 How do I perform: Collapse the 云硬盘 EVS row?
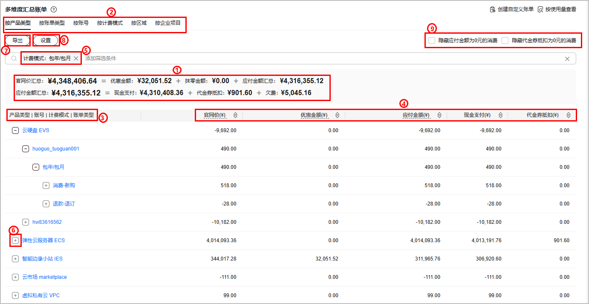pos(15,130)
